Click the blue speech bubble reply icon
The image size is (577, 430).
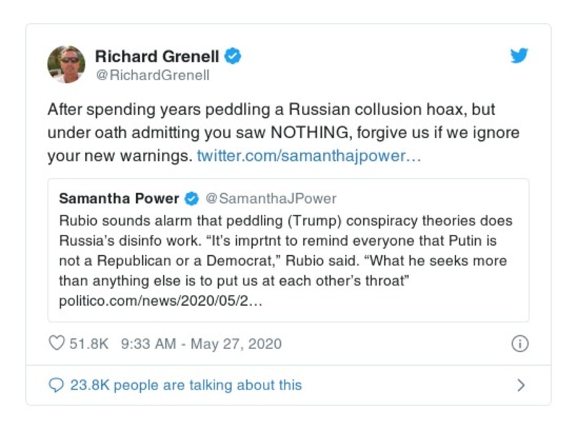pos(56,385)
